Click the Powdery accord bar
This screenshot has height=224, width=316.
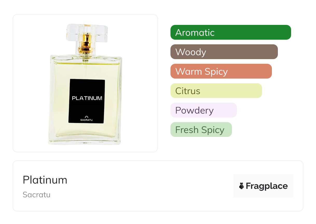(204, 110)
